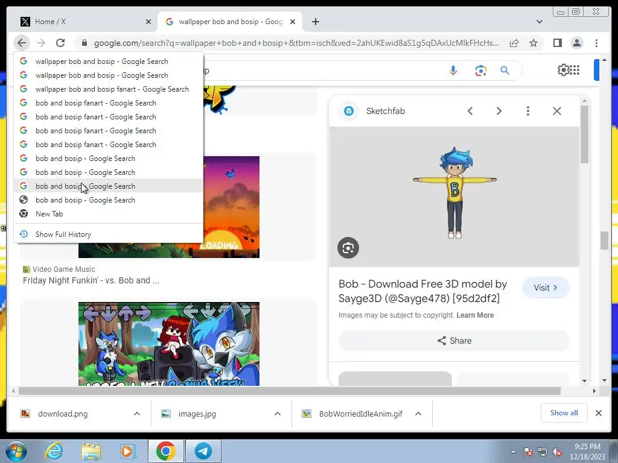Switch to the Home / X tab

tap(82, 22)
